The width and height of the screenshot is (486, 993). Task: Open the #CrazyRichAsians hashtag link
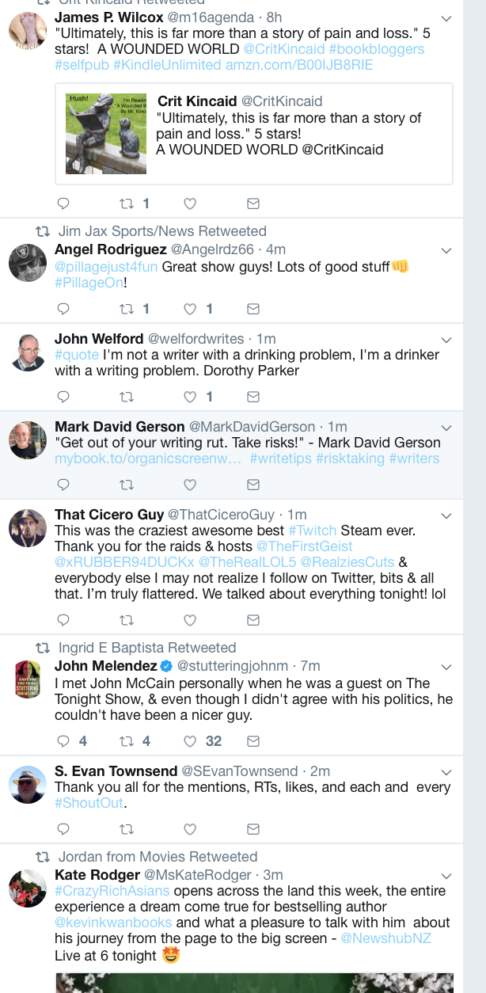point(101,891)
